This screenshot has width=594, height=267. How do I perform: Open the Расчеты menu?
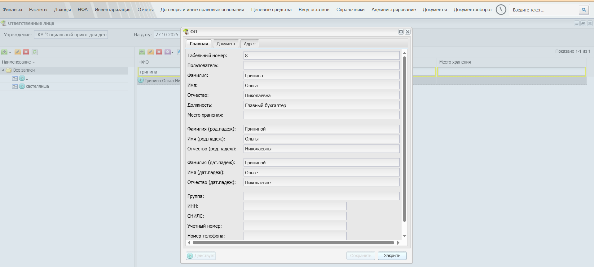(38, 10)
